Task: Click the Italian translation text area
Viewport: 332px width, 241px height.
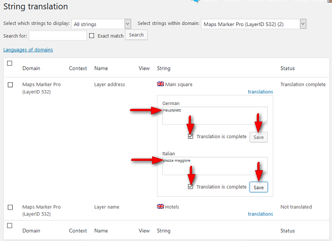Action: pyautogui.click(x=215, y=166)
